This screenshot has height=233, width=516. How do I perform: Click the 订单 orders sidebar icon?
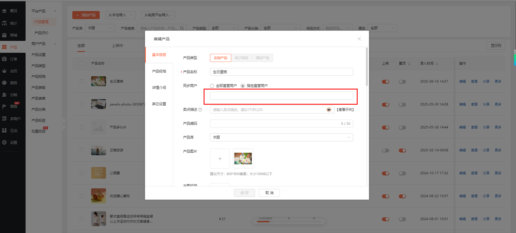point(4,59)
